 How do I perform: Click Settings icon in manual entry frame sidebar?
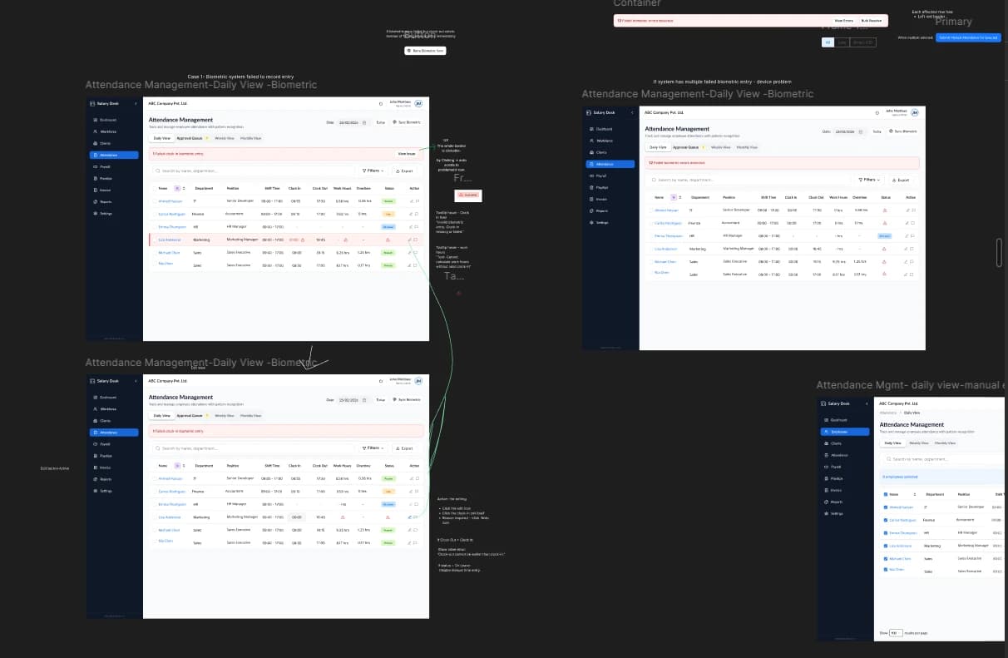(x=826, y=513)
